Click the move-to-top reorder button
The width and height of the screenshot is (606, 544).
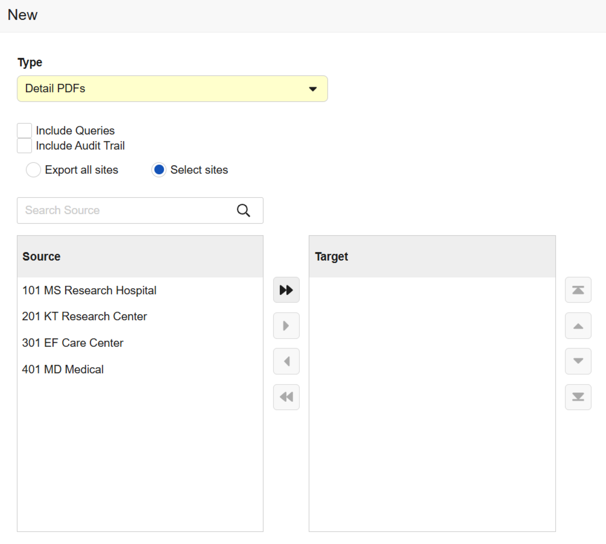578,290
